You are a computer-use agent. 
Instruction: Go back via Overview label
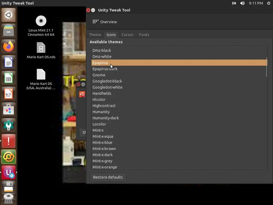(x=109, y=22)
